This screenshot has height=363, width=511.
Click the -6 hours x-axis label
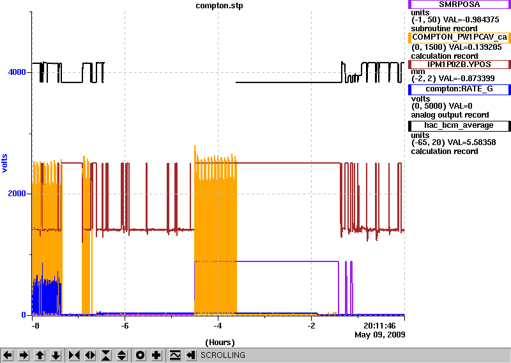(x=125, y=325)
